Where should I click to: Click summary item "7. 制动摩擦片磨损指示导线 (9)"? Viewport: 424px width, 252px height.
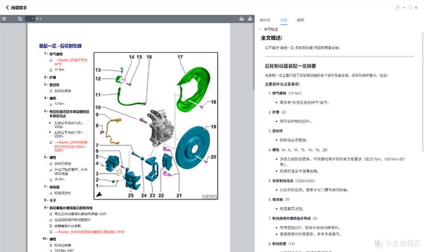pyautogui.click(x=293, y=218)
